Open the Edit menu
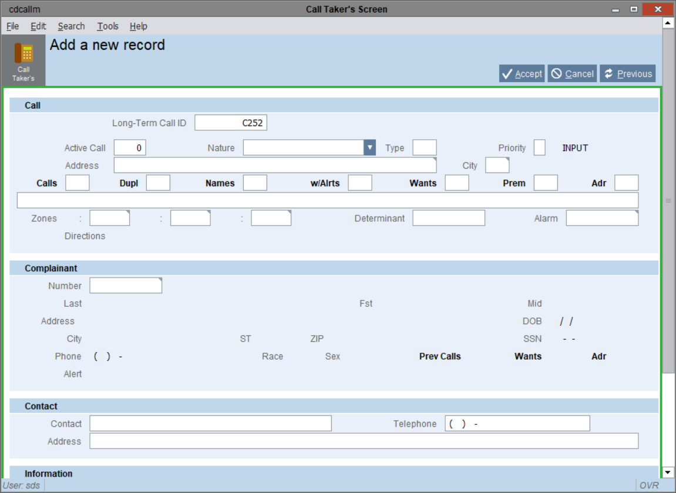Viewport: 676px width, 493px height. pos(38,26)
